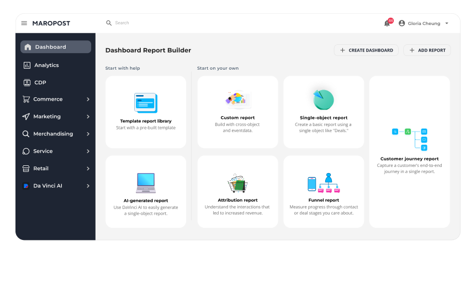Click the Analytics chart icon in sidebar
Image resolution: width=476 pixels, height=303 pixels.
[27, 65]
